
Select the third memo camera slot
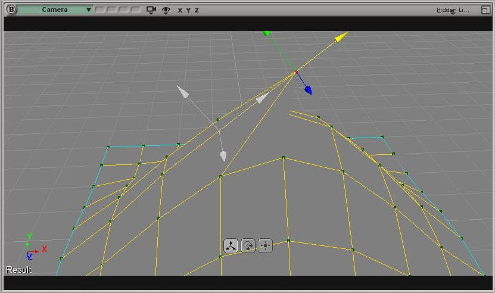point(123,10)
